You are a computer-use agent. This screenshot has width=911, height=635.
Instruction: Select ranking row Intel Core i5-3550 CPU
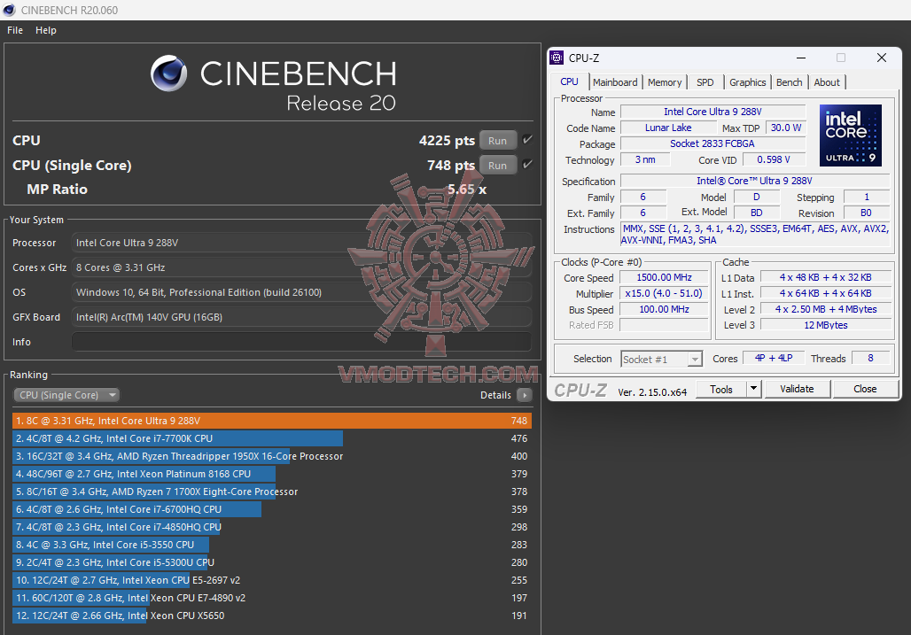click(x=271, y=545)
